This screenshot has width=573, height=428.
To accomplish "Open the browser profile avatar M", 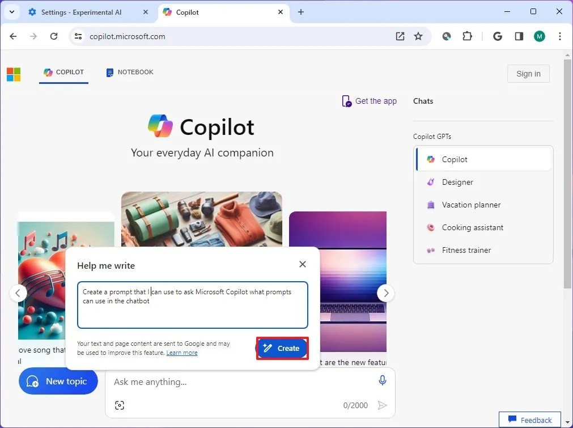I will coord(539,36).
